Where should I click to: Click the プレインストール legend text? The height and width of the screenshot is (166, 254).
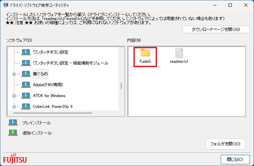[x=36, y=123]
